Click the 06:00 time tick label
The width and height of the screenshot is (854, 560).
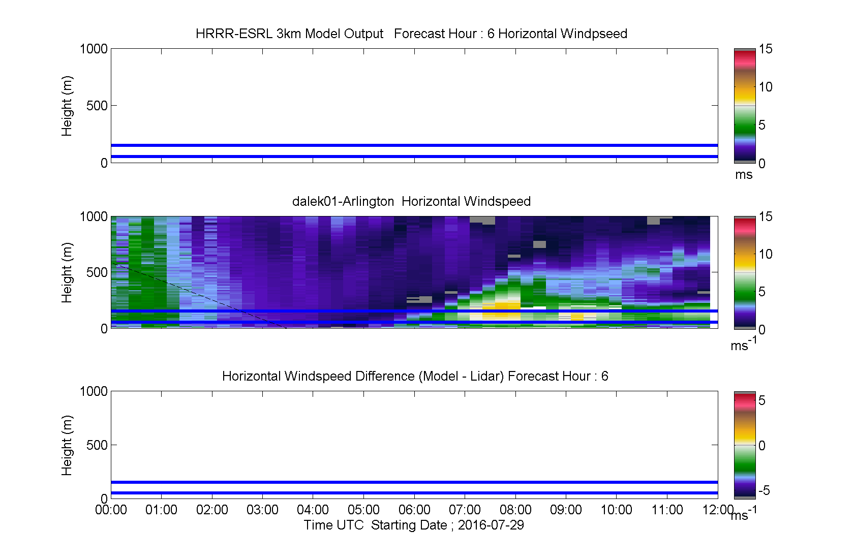tap(414, 510)
